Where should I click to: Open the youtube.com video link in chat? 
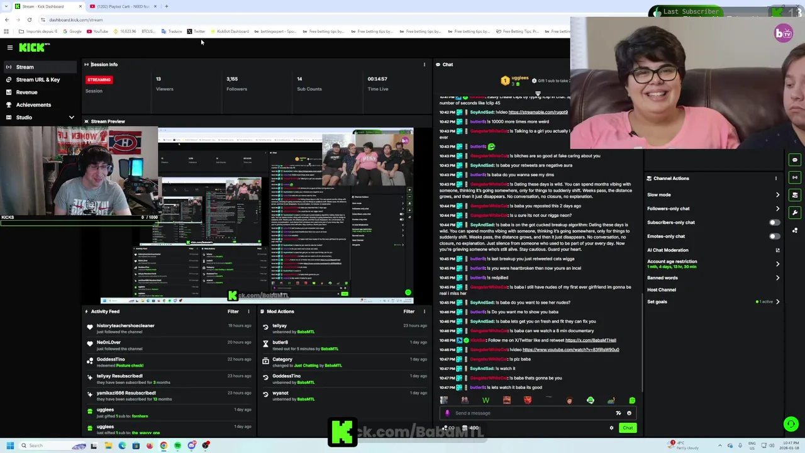pyautogui.click(x=570, y=350)
